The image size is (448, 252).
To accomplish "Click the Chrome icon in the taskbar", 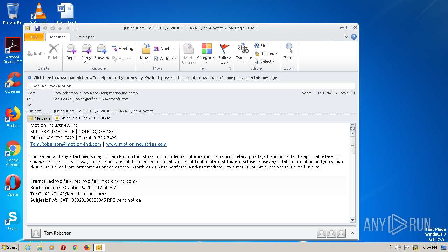I will click(x=75, y=247).
